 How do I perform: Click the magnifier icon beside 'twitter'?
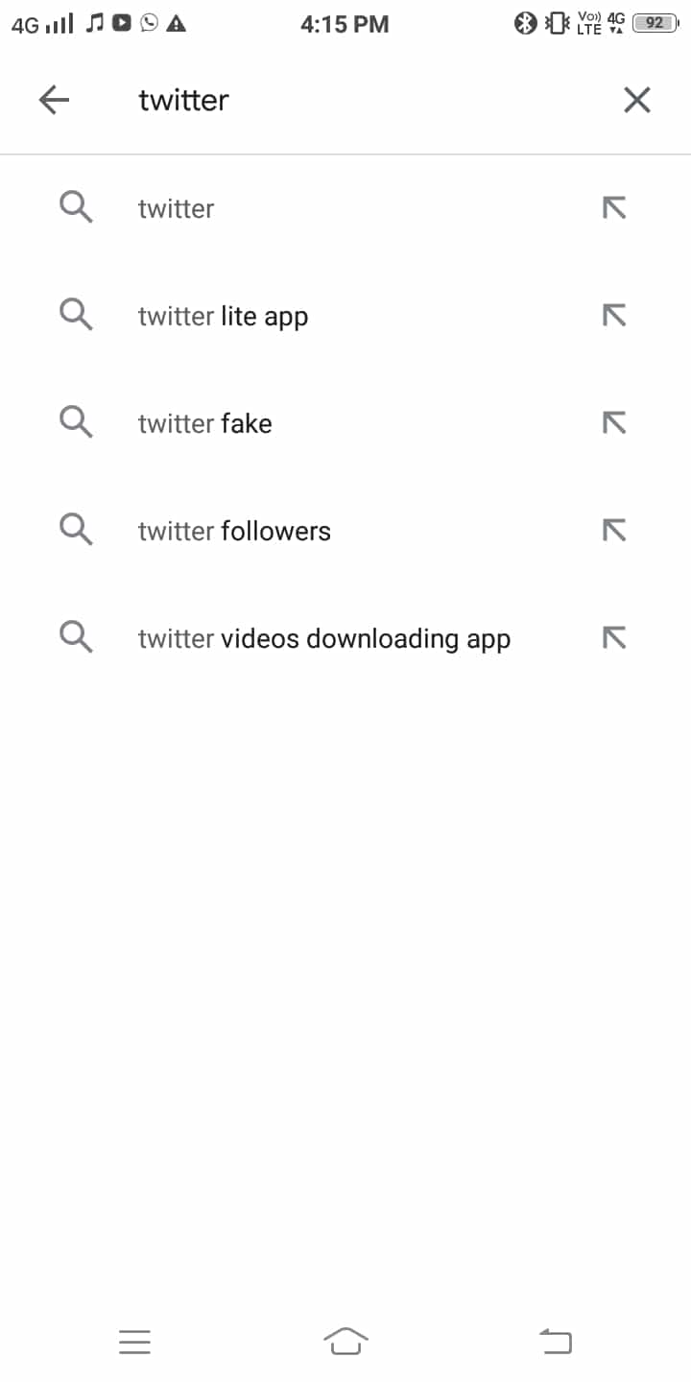click(77, 207)
